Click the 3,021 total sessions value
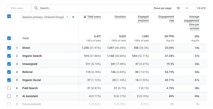The width and height of the screenshot is (213, 109). pos(122,36)
